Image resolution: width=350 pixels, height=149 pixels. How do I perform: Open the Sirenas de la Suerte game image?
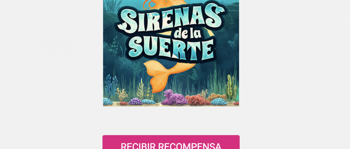pyautogui.click(x=171, y=53)
